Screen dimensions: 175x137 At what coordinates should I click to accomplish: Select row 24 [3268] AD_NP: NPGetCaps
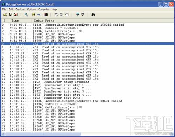pyautogui.click(x=87, y=120)
